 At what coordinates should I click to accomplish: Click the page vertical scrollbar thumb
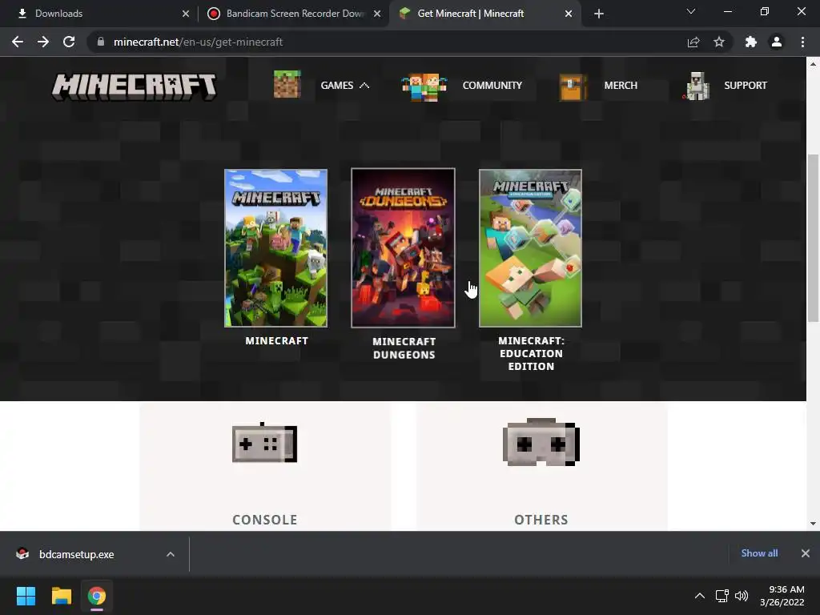pyautogui.click(x=813, y=238)
